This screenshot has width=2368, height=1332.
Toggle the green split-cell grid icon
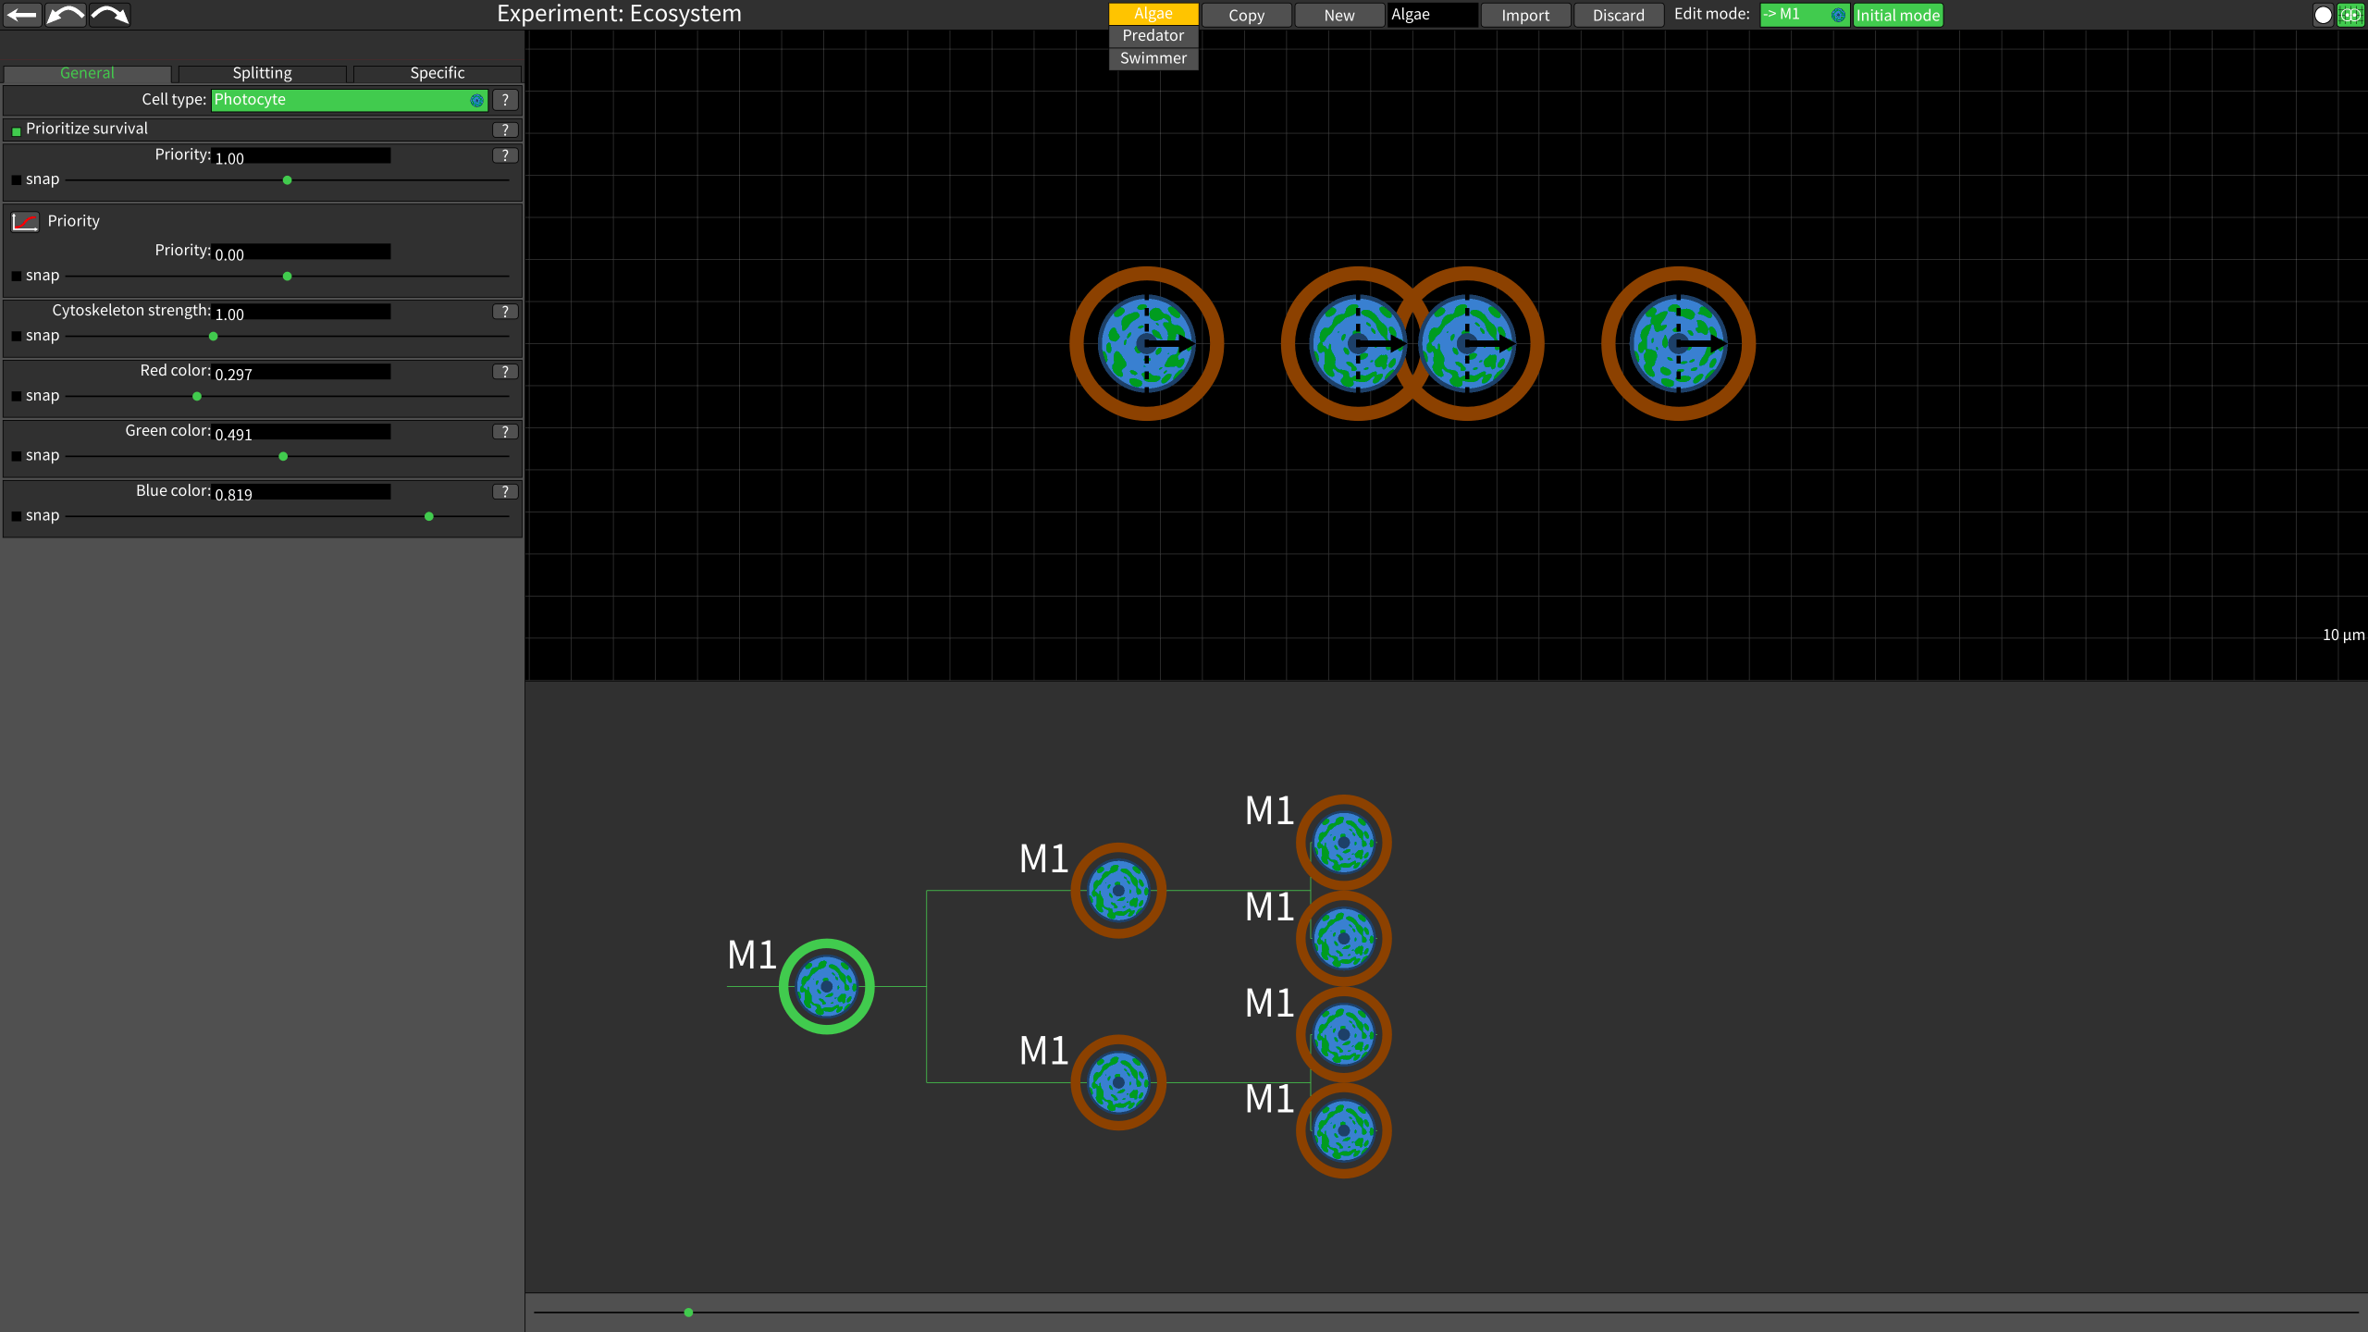click(x=2350, y=15)
